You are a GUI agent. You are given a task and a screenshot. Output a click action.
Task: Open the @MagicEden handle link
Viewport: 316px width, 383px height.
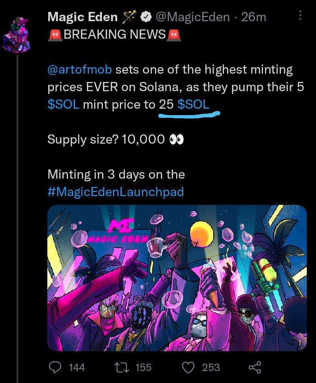click(192, 17)
